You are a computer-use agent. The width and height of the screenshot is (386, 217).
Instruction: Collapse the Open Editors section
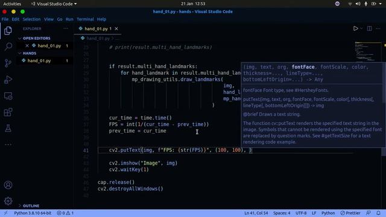tap(34, 39)
